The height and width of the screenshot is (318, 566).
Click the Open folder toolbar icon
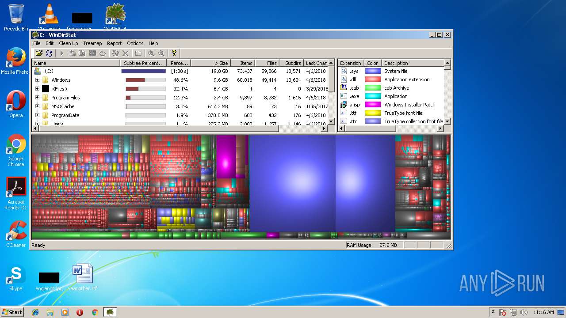tap(39, 53)
